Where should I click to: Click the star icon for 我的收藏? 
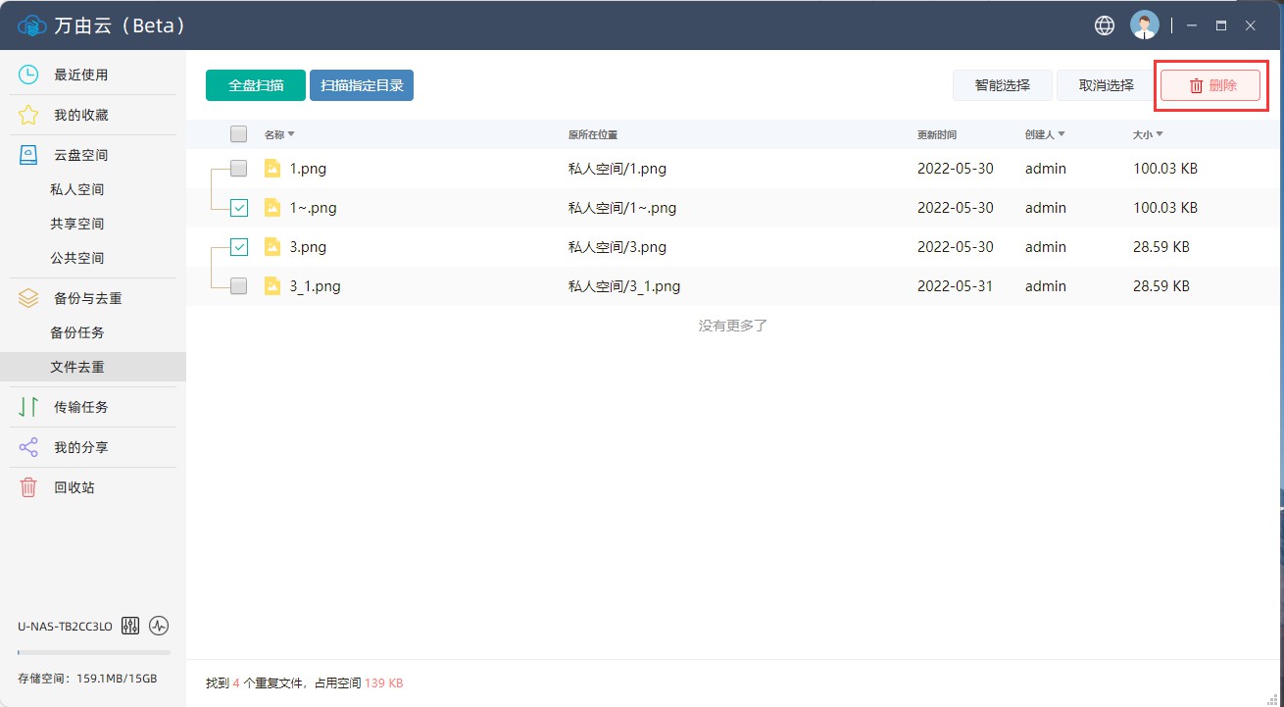pyautogui.click(x=28, y=115)
